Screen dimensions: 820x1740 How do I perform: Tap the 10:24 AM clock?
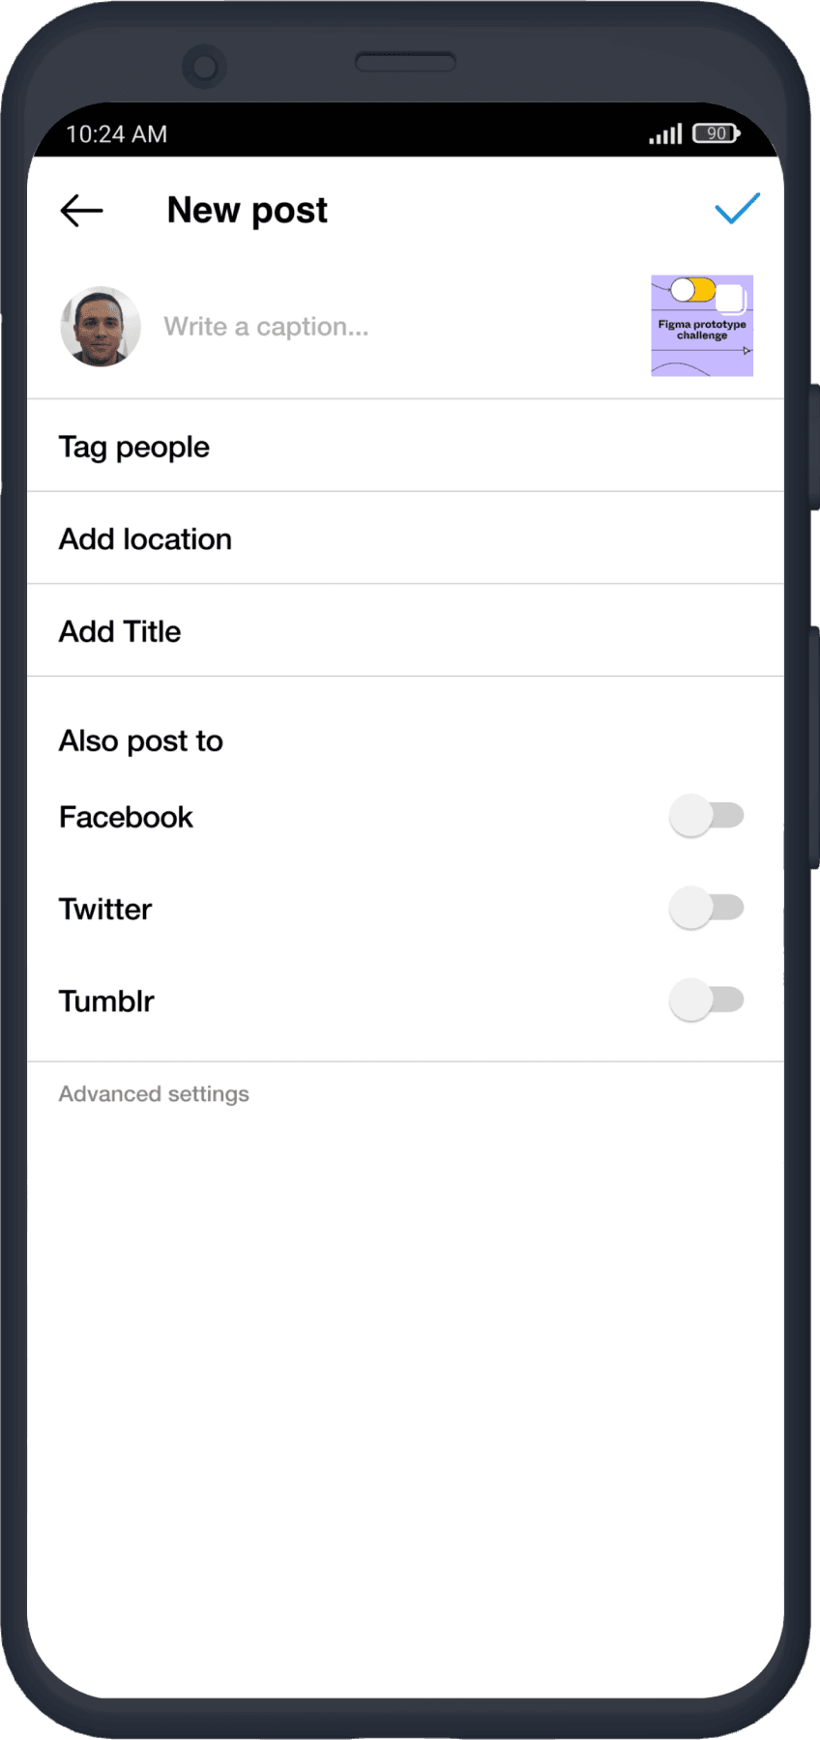tap(116, 134)
